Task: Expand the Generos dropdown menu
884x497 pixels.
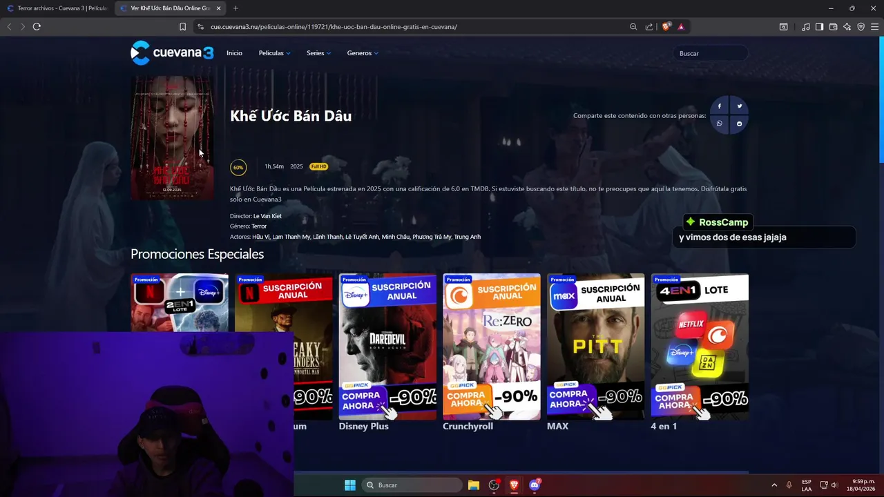Action: (x=363, y=53)
